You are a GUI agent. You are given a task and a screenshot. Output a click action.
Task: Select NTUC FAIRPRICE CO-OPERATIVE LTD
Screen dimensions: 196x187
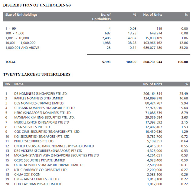40,170
